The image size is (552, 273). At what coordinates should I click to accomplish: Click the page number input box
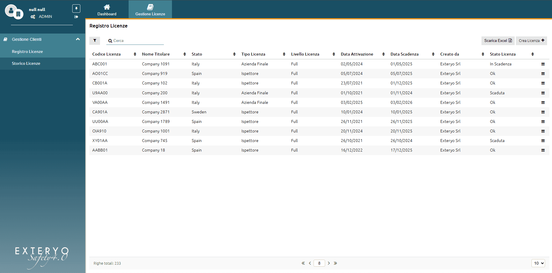319,263
